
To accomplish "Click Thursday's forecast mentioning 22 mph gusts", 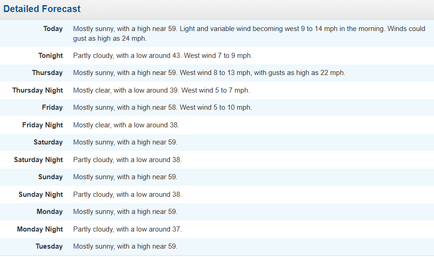I will coord(209,73).
